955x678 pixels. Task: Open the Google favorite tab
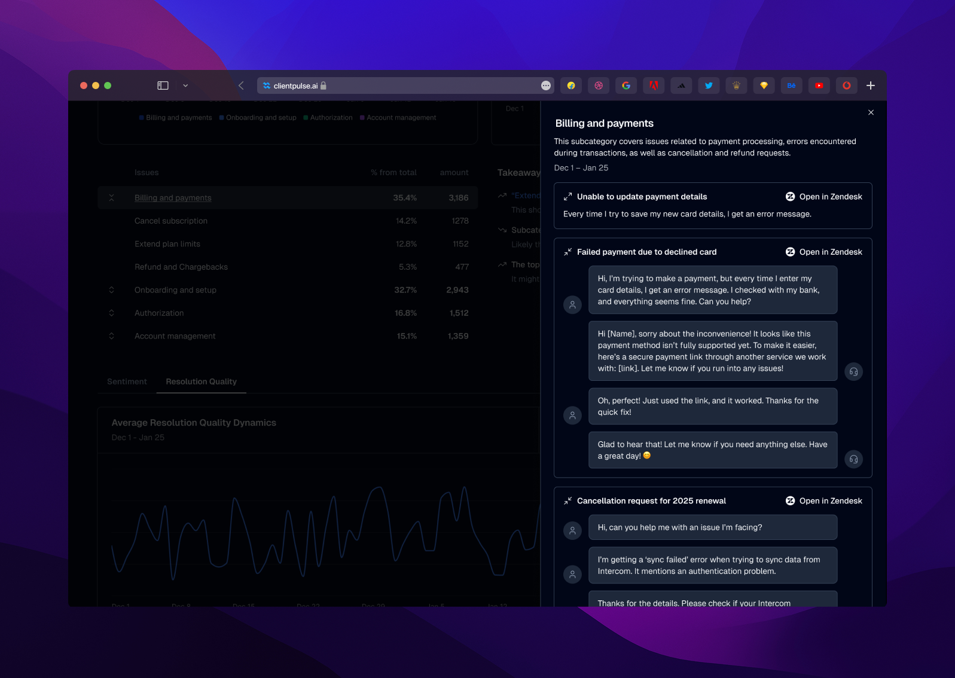point(626,85)
